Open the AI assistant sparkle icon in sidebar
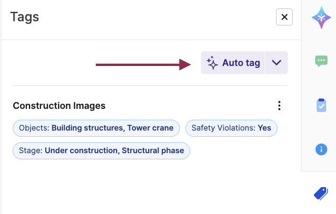 coord(321,17)
